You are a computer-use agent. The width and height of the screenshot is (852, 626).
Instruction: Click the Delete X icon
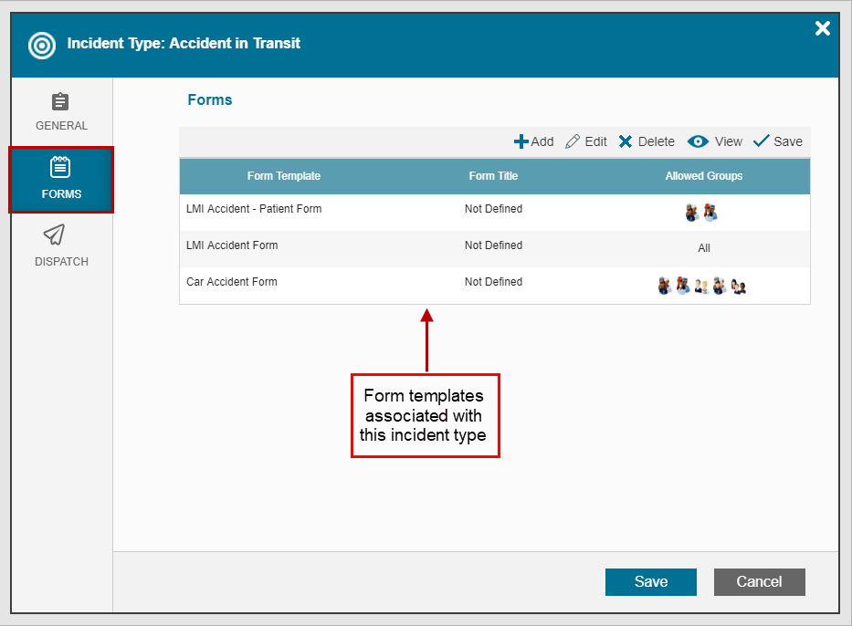(x=626, y=141)
